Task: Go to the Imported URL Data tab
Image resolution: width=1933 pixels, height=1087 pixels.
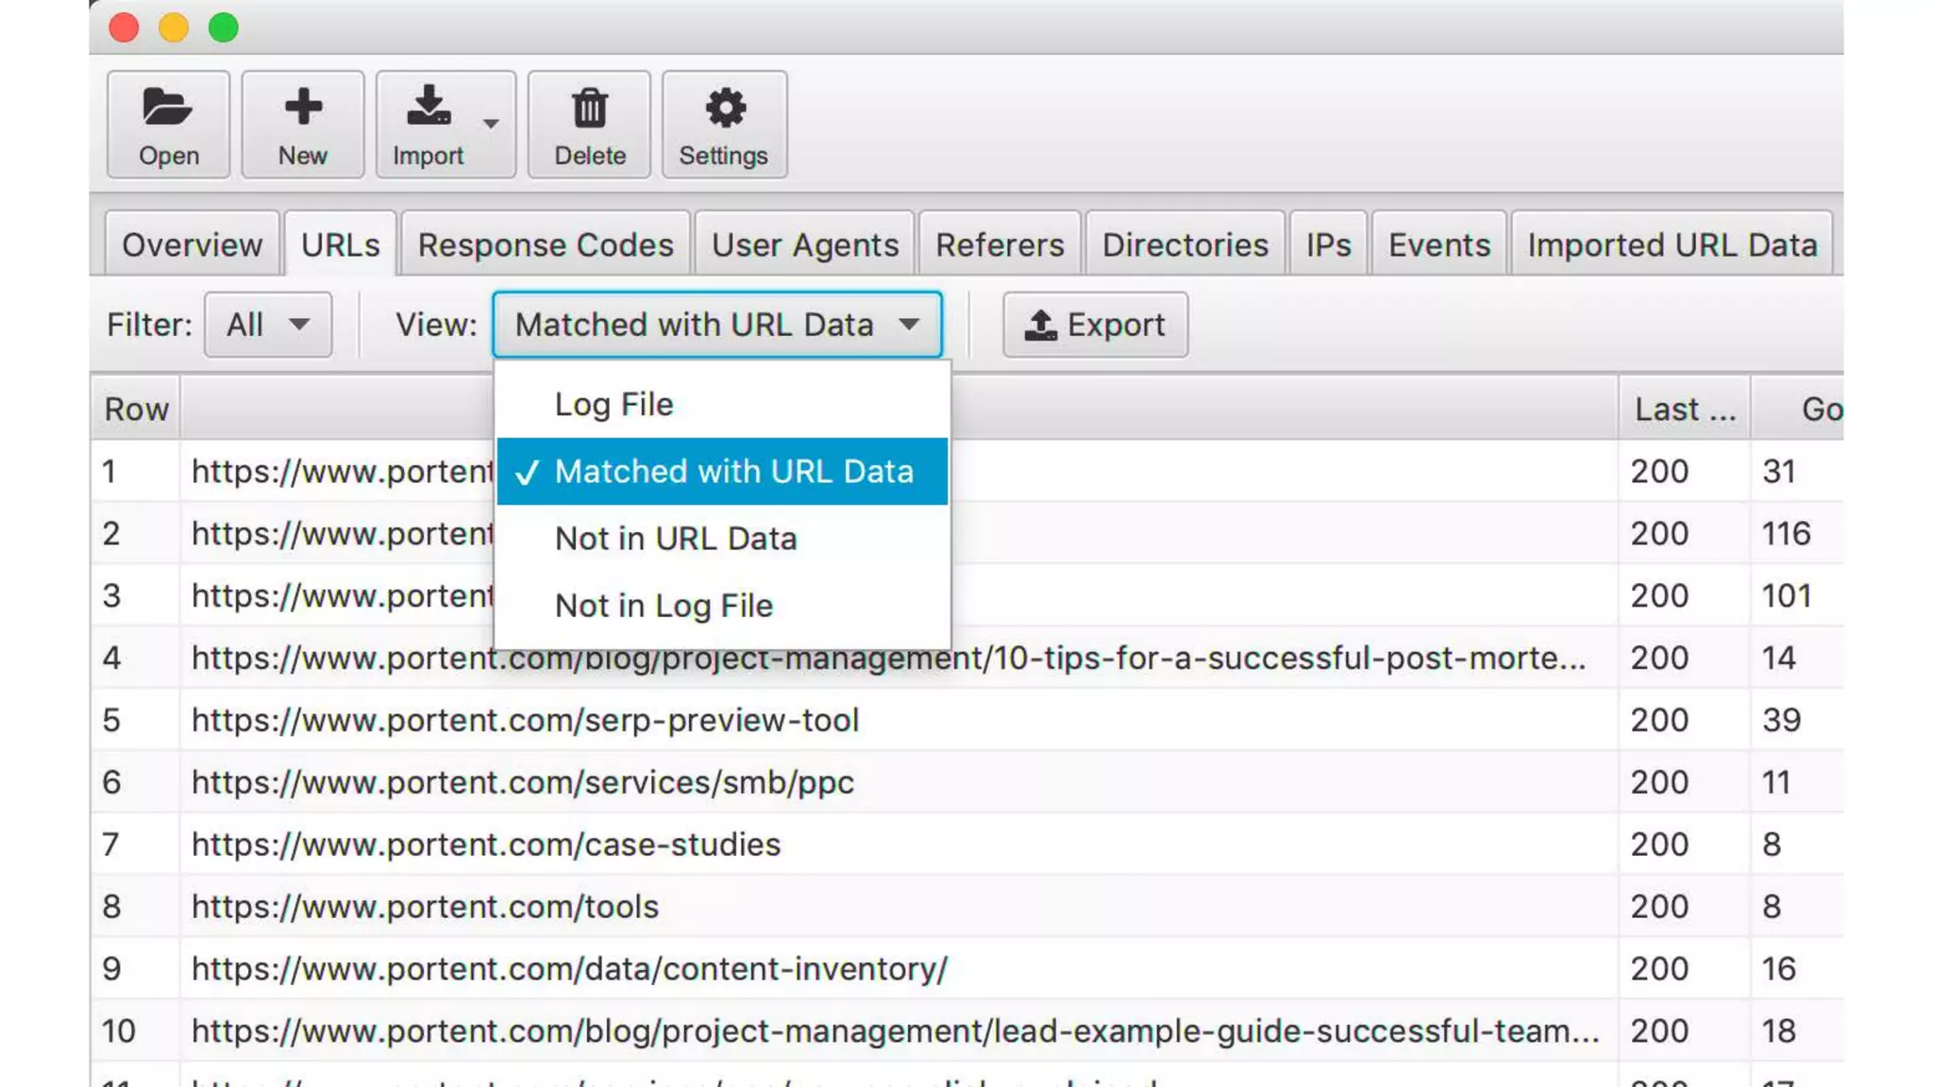Action: coord(1672,245)
